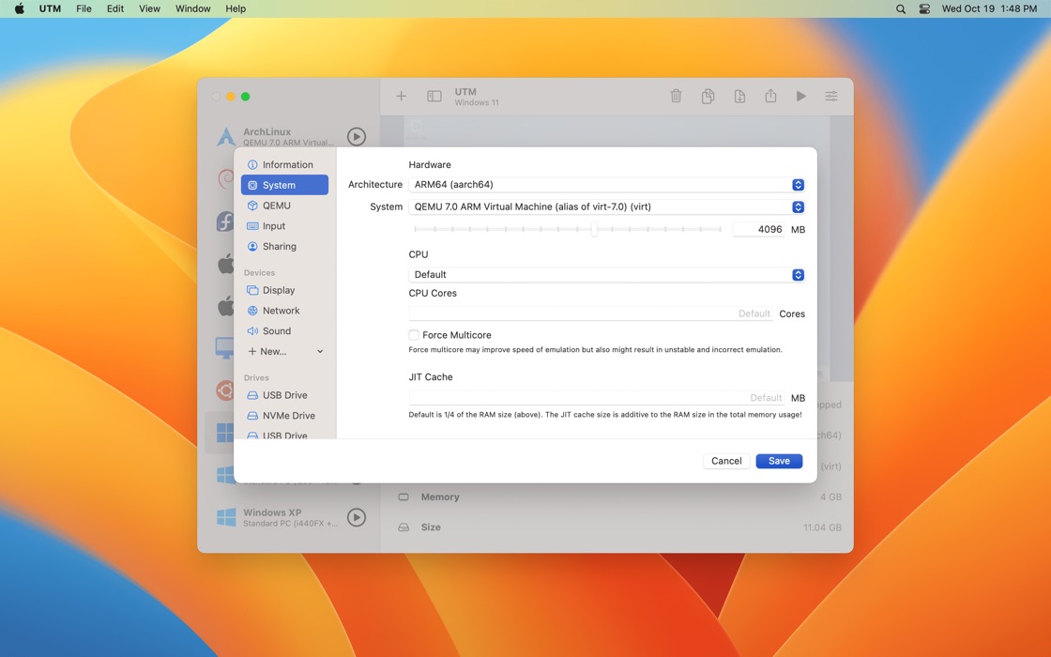
Task: Click the Sharing person icon
Action: tap(252, 246)
